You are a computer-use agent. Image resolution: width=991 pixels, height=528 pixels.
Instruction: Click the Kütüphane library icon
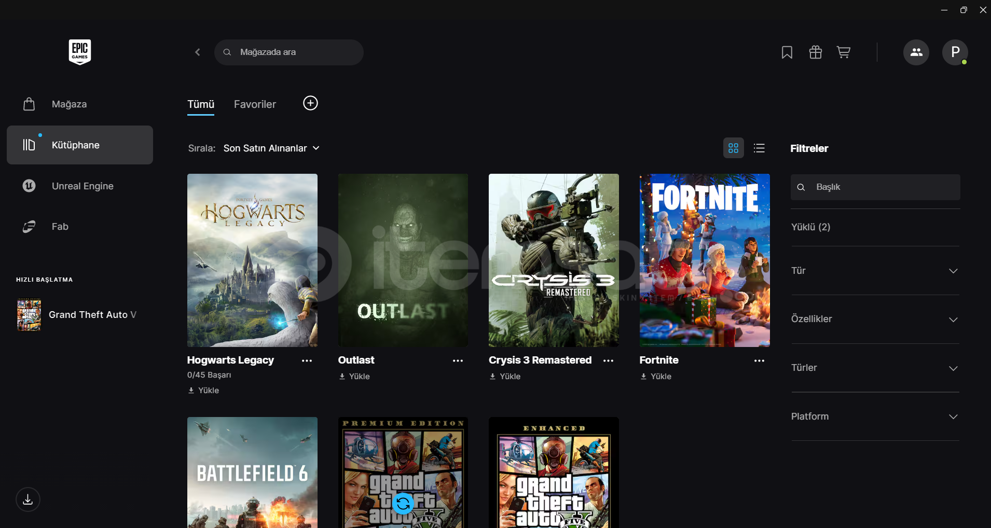(29, 145)
